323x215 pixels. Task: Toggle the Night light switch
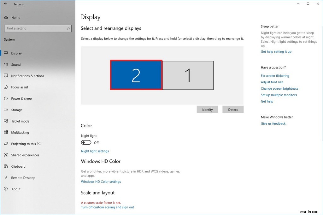coord(86,142)
